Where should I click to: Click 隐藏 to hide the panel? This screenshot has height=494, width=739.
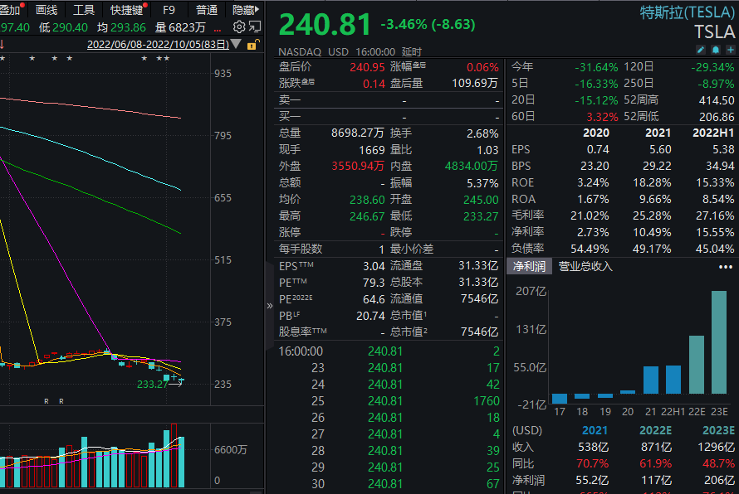tap(246, 9)
